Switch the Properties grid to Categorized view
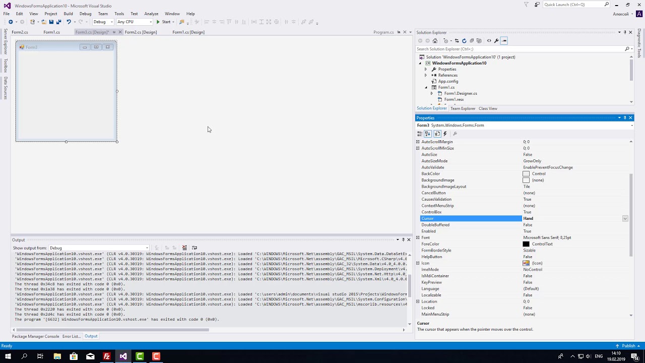Screen dimensions: 645x363 [420, 134]
